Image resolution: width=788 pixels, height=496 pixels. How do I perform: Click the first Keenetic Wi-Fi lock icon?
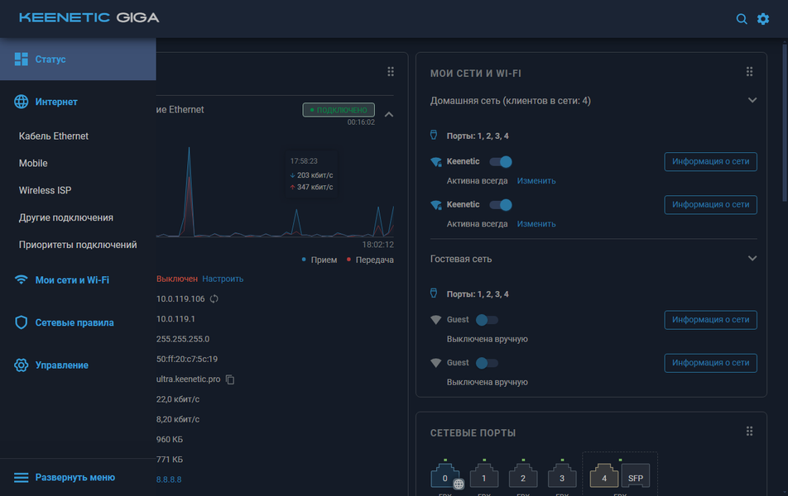coord(436,162)
